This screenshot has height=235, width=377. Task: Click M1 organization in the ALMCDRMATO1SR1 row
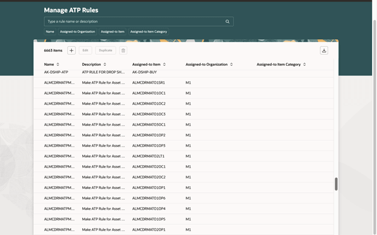[x=188, y=83]
